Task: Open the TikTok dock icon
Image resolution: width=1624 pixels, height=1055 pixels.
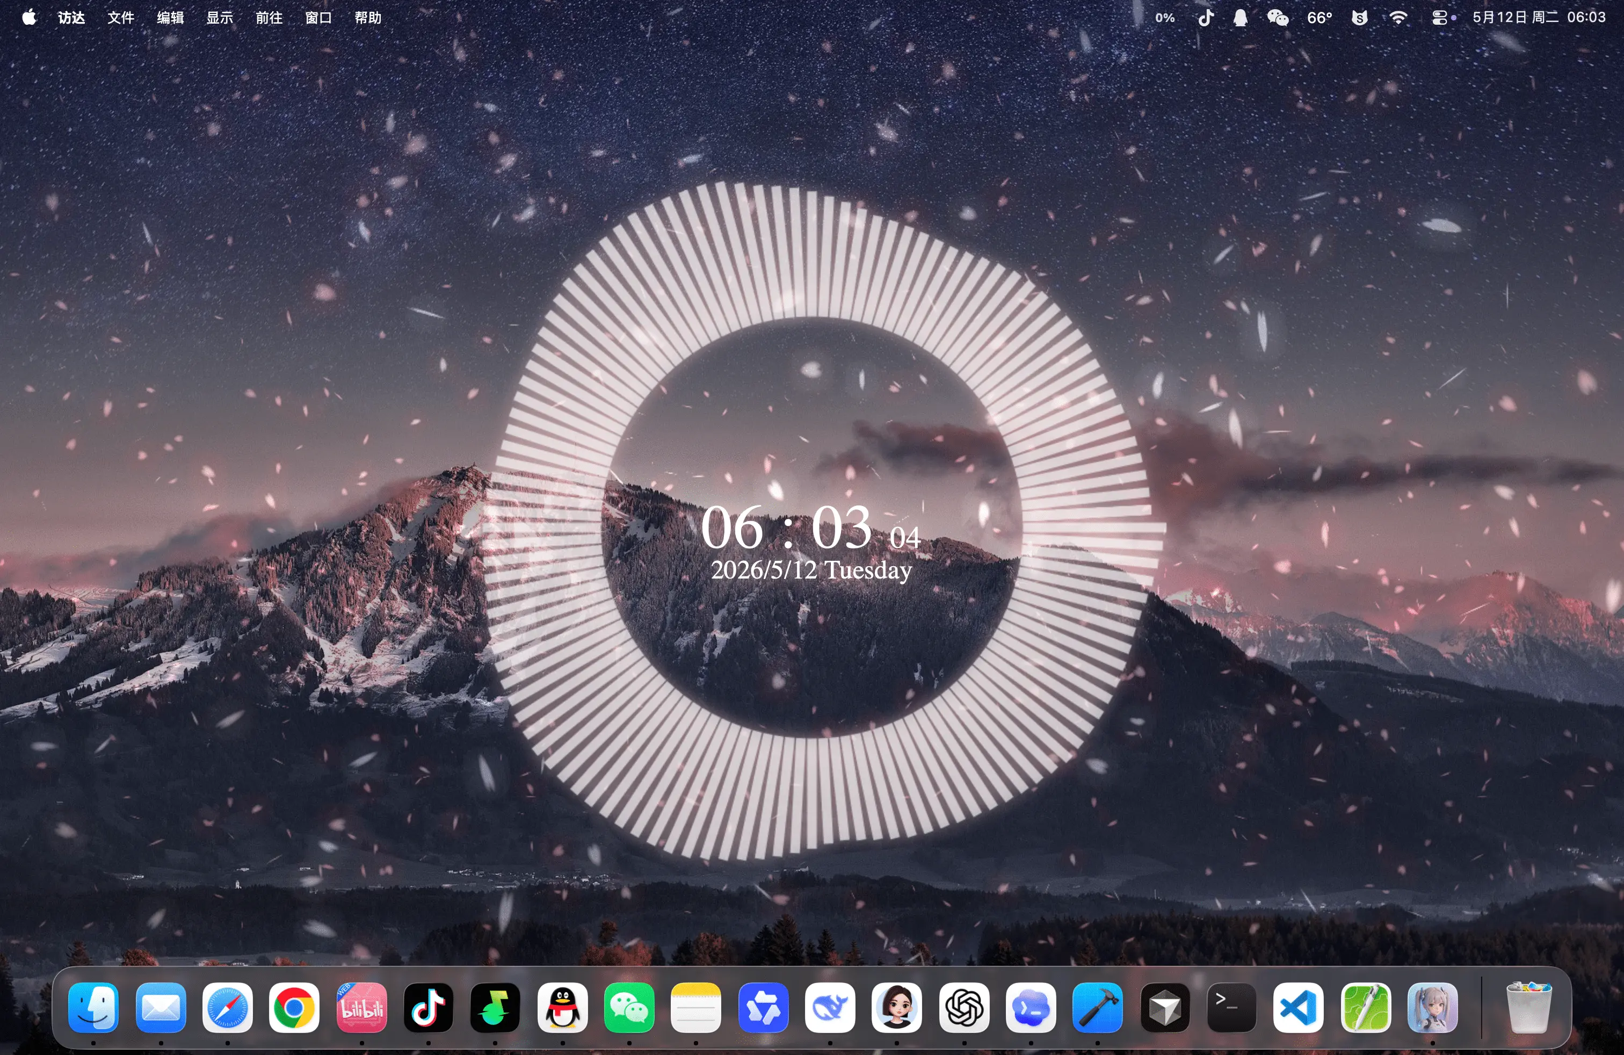Action: (428, 1008)
